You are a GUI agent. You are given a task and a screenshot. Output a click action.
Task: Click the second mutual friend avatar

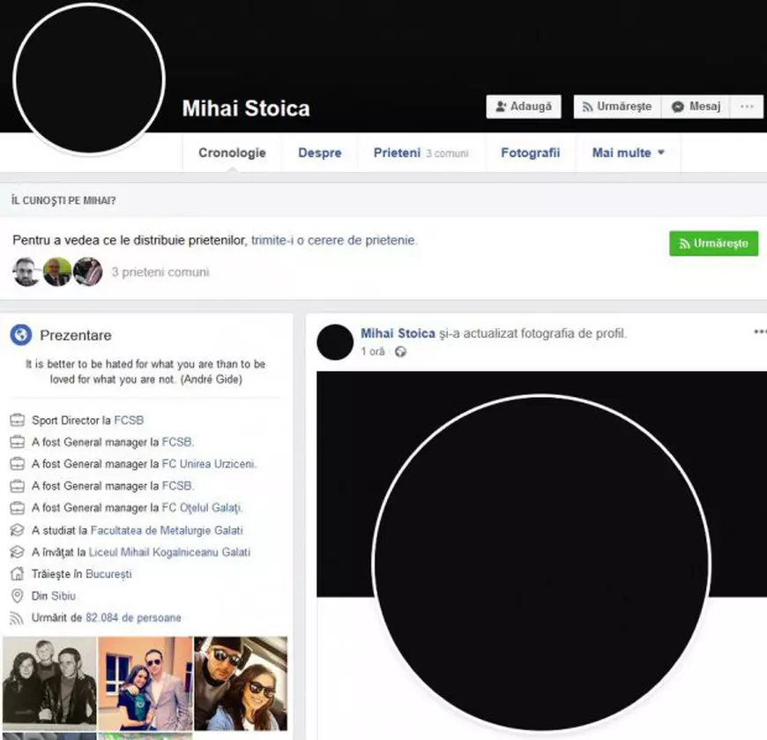coord(56,272)
